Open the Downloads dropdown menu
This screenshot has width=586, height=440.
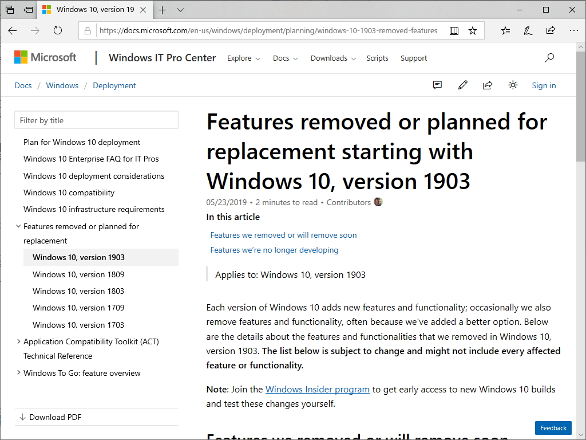point(333,58)
